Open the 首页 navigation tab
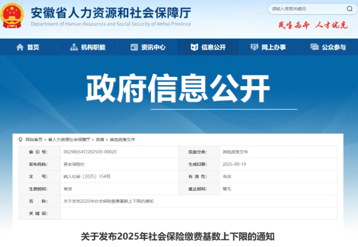This screenshot has height=247, width=358. pyautogui.click(x=33, y=47)
